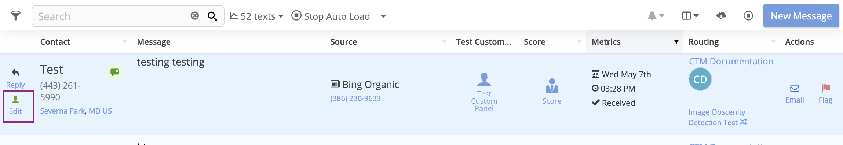Click the Score icon for this text
Viewport: 843px width, 145px height.
coord(552,86)
